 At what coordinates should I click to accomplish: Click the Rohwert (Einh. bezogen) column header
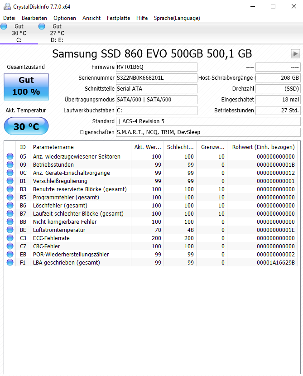[x=263, y=147]
